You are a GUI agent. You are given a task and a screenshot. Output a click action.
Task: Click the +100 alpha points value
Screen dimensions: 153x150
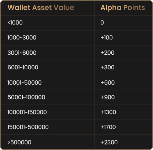click(107, 38)
